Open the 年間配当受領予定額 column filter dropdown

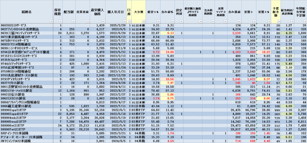click(305, 22)
